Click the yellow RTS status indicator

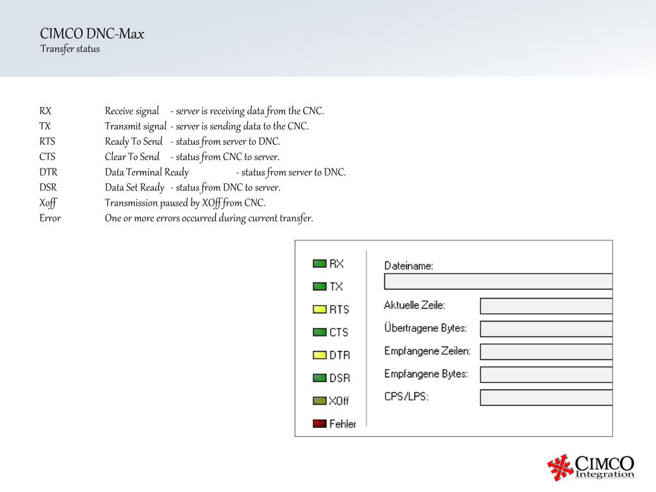(x=320, y=309)
